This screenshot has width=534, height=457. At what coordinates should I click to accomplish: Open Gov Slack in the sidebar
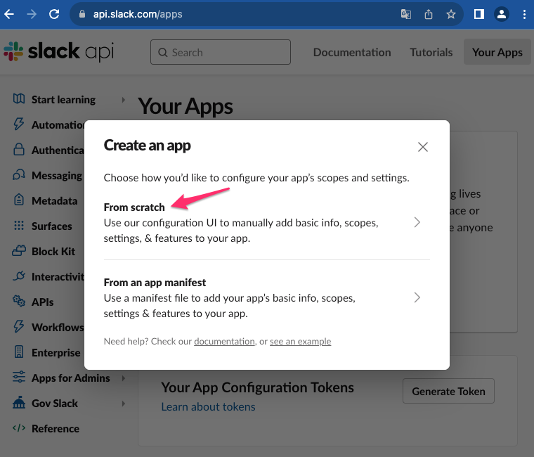click(55, 404)
